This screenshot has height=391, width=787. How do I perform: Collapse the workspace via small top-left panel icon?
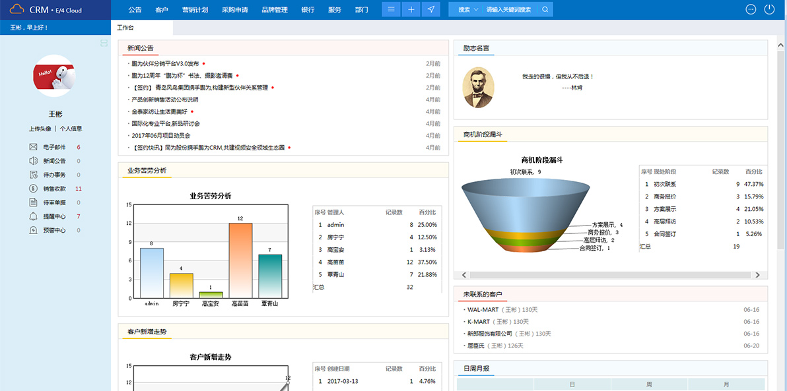(104, 42)
